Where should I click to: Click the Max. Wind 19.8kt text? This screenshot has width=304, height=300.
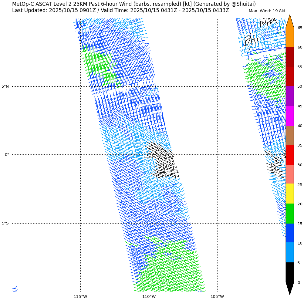pyautogui.click(x=267, y=11)
